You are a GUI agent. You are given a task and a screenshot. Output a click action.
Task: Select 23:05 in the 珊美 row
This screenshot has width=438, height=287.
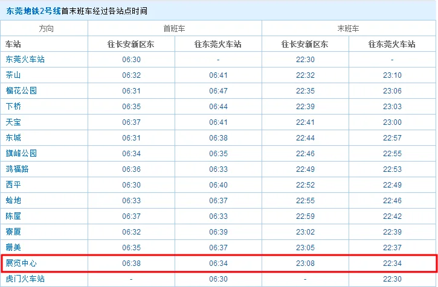coord(305,247)
